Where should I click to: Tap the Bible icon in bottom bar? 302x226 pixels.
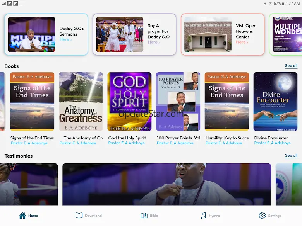click(144, 216)
